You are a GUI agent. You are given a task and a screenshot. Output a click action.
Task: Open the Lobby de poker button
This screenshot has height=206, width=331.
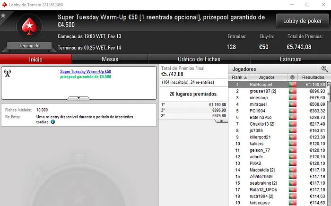[x=302, y=21]
